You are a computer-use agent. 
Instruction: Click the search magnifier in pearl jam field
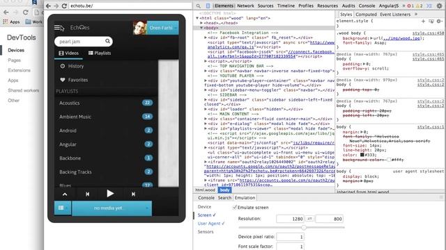107,42
